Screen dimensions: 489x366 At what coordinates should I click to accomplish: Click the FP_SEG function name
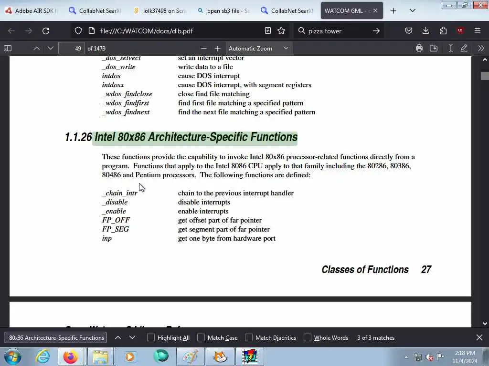click(x=116, y=229)
